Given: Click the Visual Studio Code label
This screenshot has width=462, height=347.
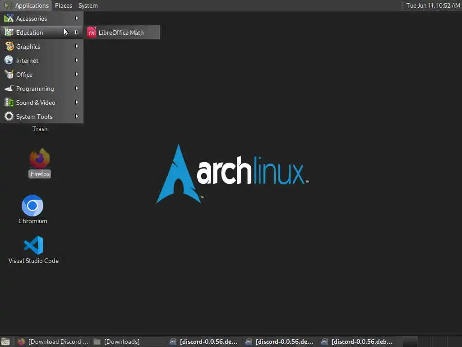Looking at the screenshot, I should (33, 261).
